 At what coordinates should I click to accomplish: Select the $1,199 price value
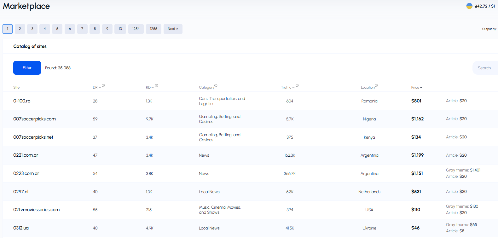[417, 155]
